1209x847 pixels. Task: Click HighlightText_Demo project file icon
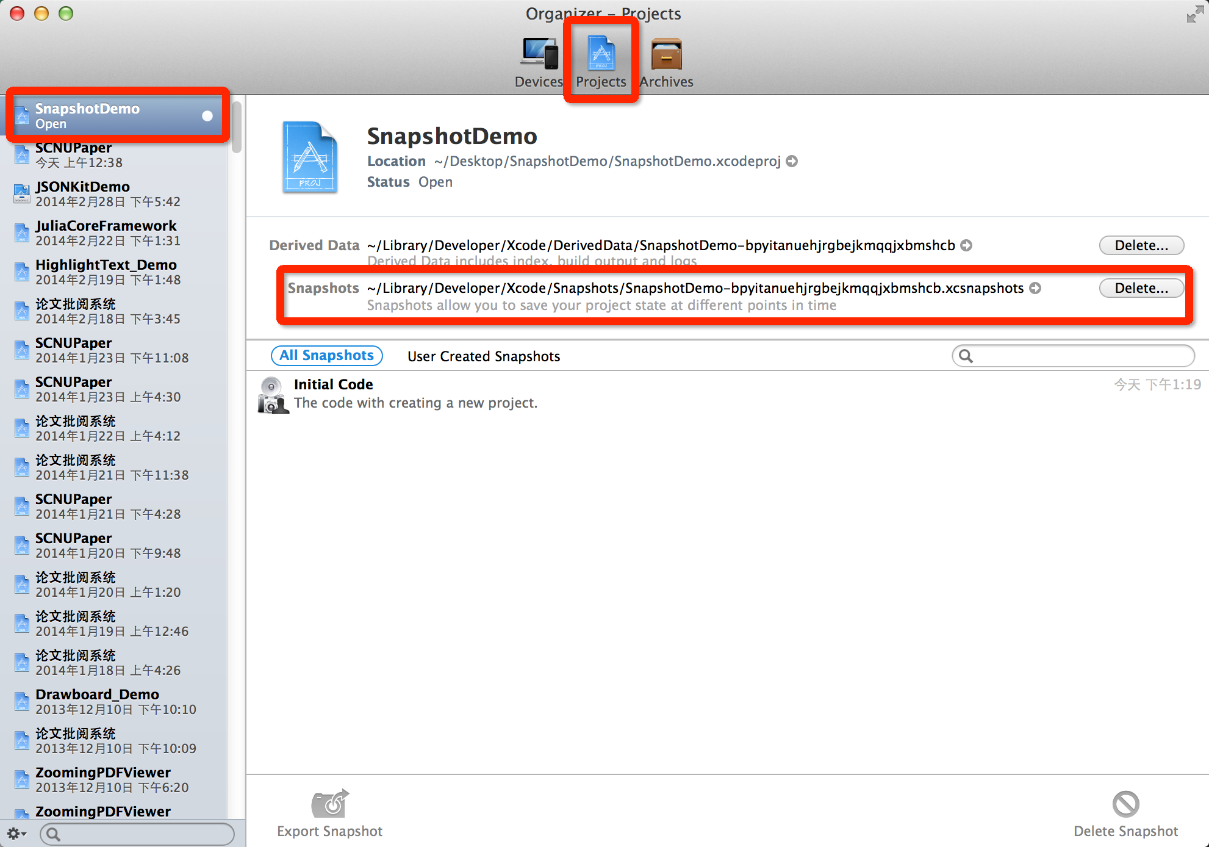coord(22,272)
